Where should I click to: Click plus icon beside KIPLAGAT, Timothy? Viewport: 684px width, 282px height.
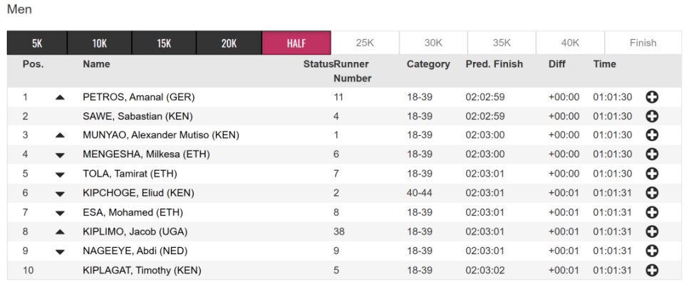652,270
